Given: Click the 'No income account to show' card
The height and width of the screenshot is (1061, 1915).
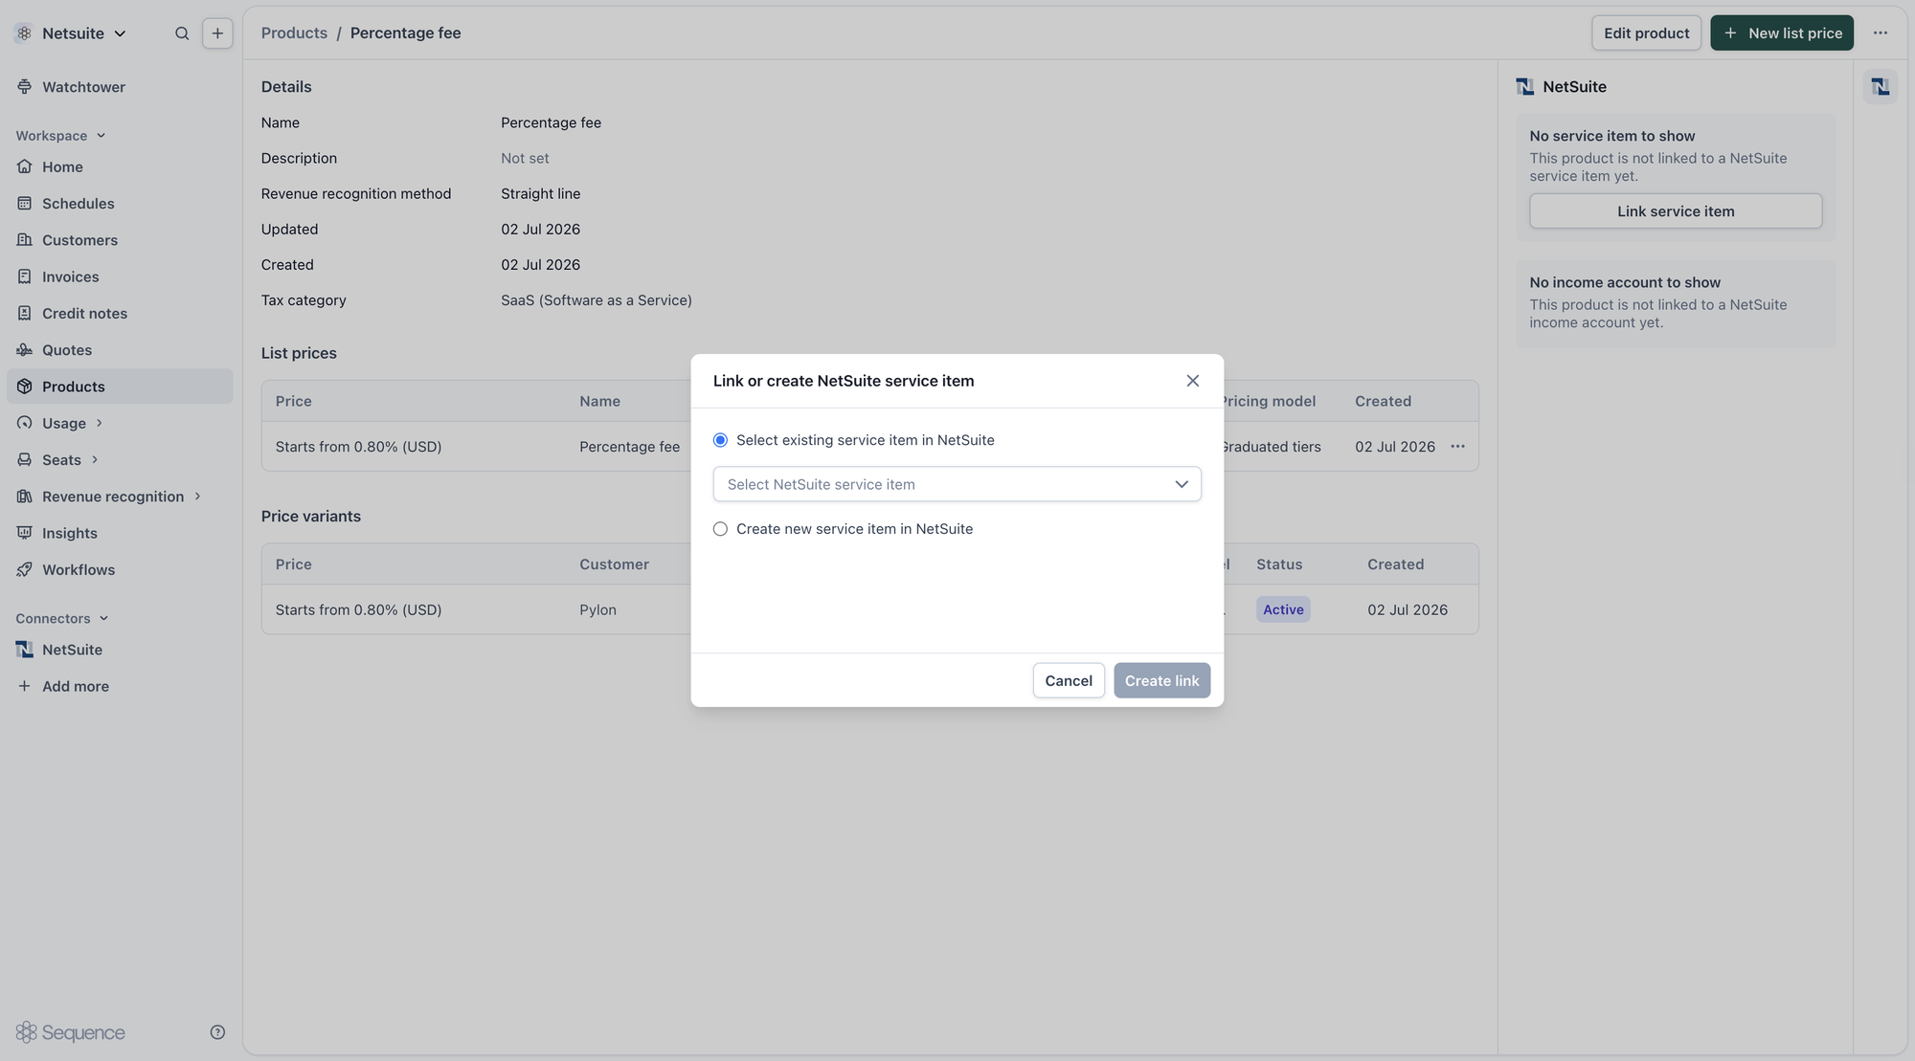Looking at the screenshot, I should 1676,302.
